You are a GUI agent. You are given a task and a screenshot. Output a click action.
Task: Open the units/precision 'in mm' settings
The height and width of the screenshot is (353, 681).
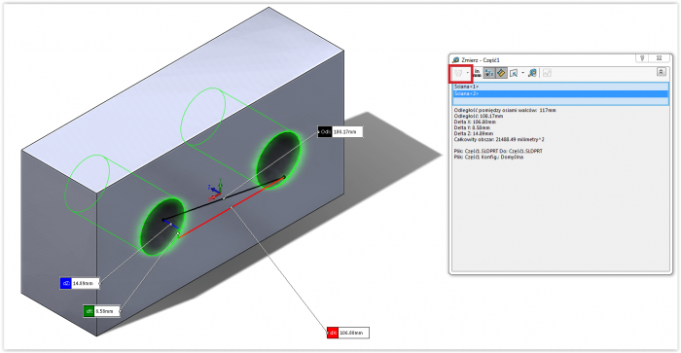click(477, 73)
